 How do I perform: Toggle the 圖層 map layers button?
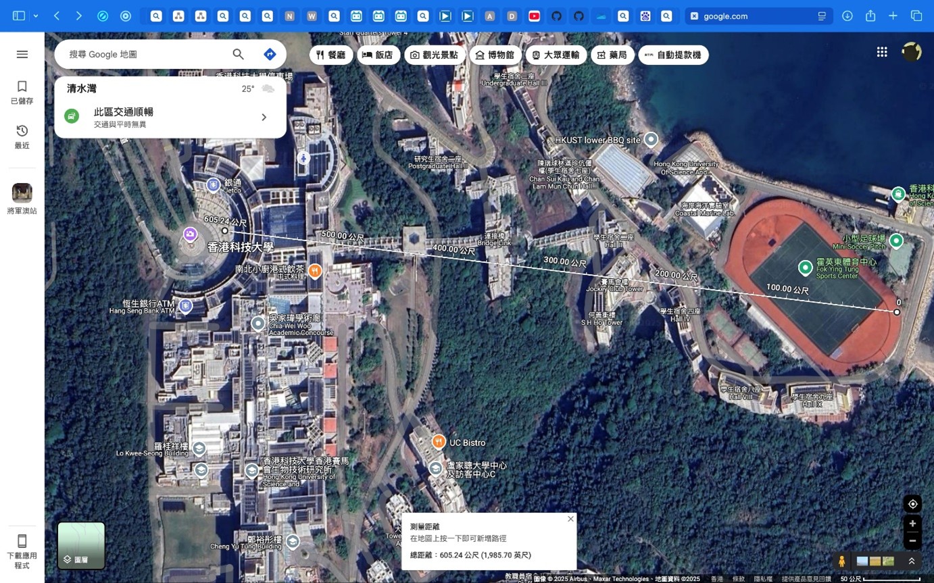tap(81, 545)
